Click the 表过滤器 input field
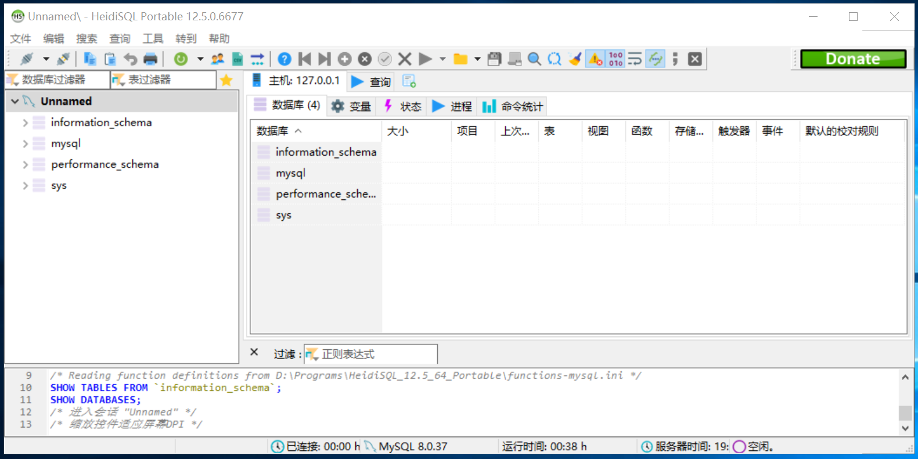 click(163, 80)
